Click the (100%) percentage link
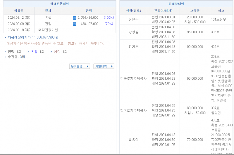The image size is (234, 155). click(x=109, y=18)
